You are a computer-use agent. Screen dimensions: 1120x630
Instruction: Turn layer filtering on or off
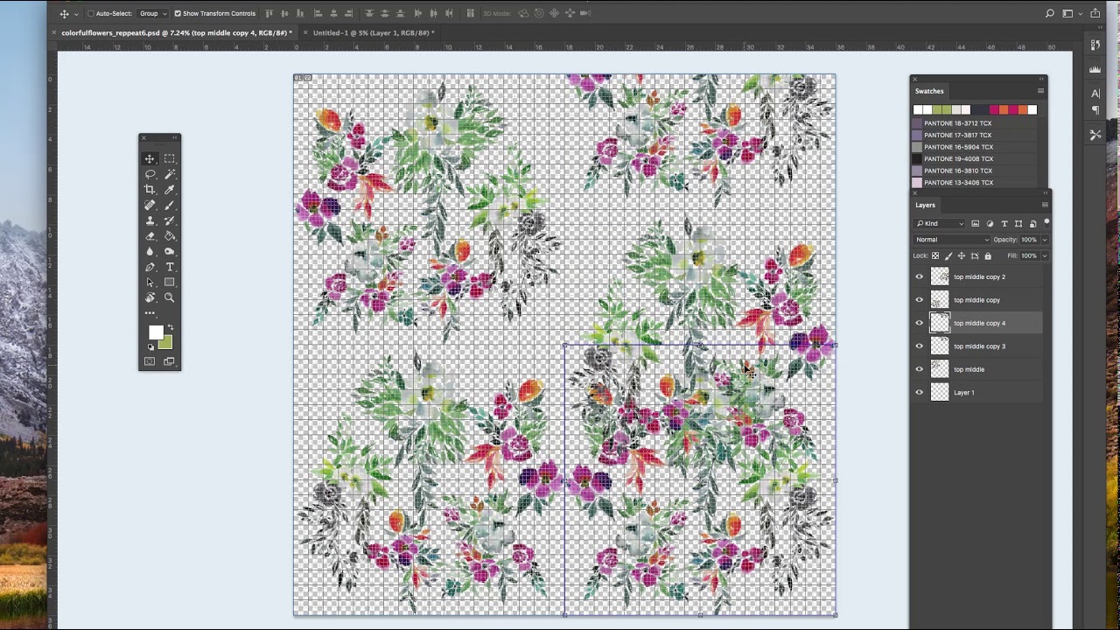pyautogui.click(x=1046, y=222)
